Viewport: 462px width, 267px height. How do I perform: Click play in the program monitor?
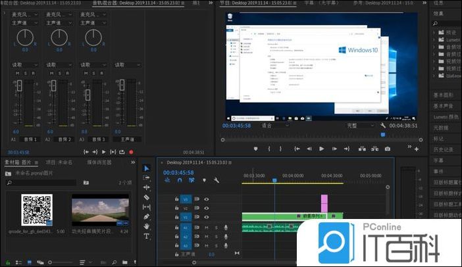point(321,149)
